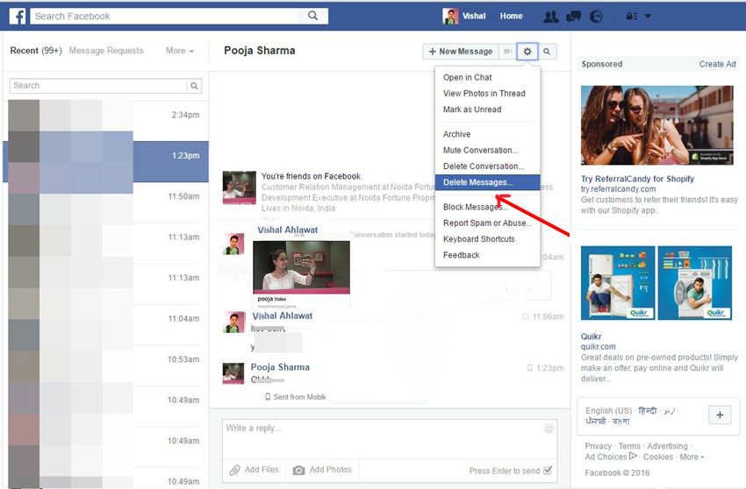Viewport: 746px width, 489px height.
Task: Click the privacy shortcuts lock icon
Action: tap(630, 16)
